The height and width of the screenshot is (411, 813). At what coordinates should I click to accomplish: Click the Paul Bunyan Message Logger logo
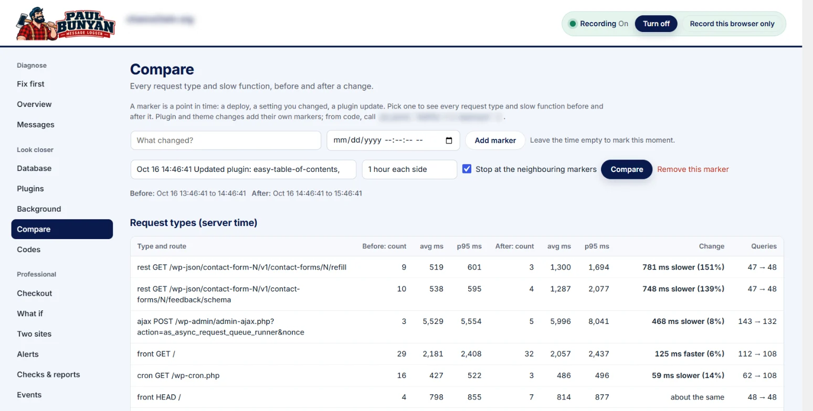coord(66,23)
